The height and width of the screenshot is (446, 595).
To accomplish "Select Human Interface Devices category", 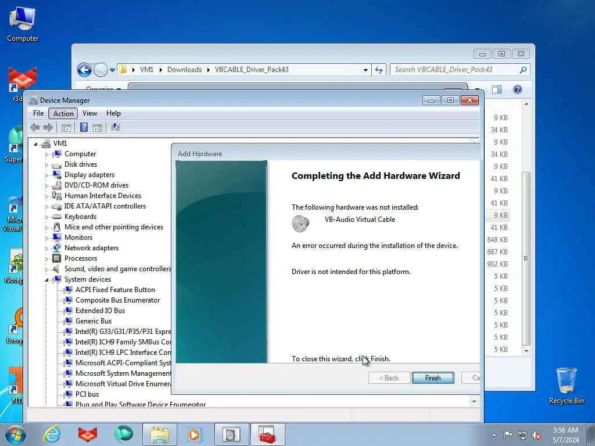I will (102, 195).
